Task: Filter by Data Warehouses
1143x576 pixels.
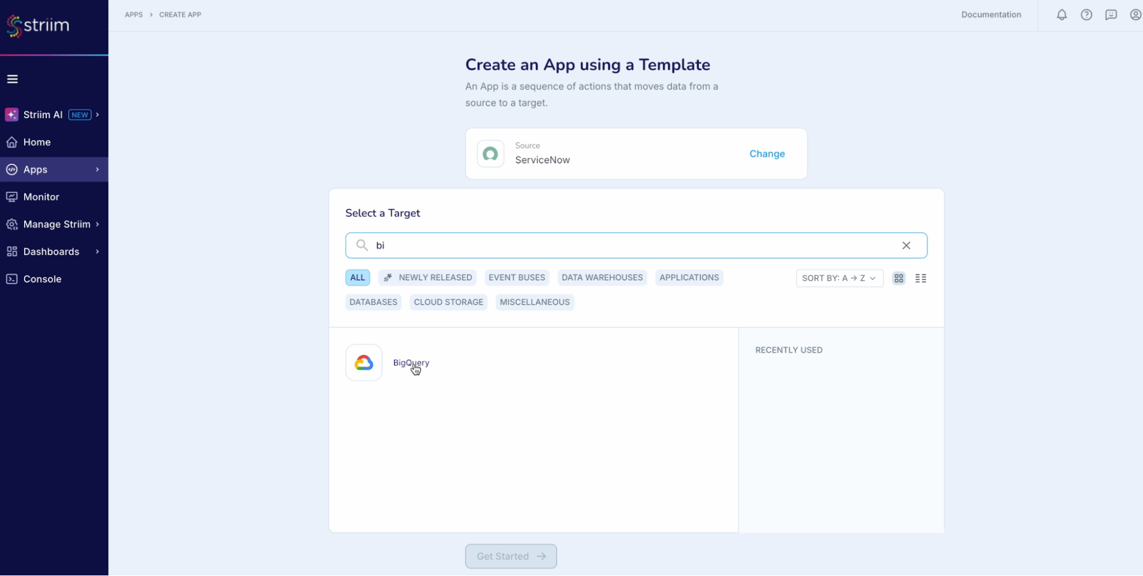Action: pos(602,277)
